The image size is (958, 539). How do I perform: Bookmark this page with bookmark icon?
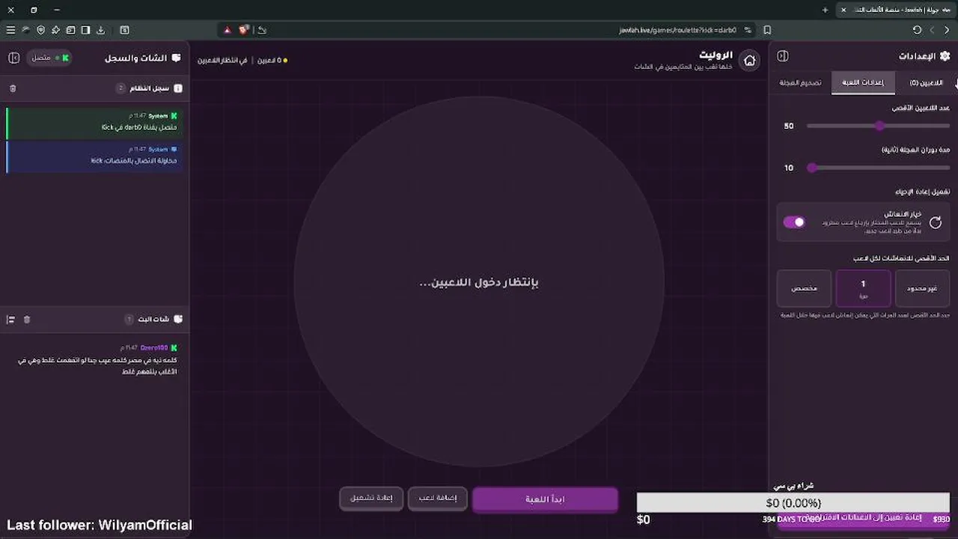point(767,30)
